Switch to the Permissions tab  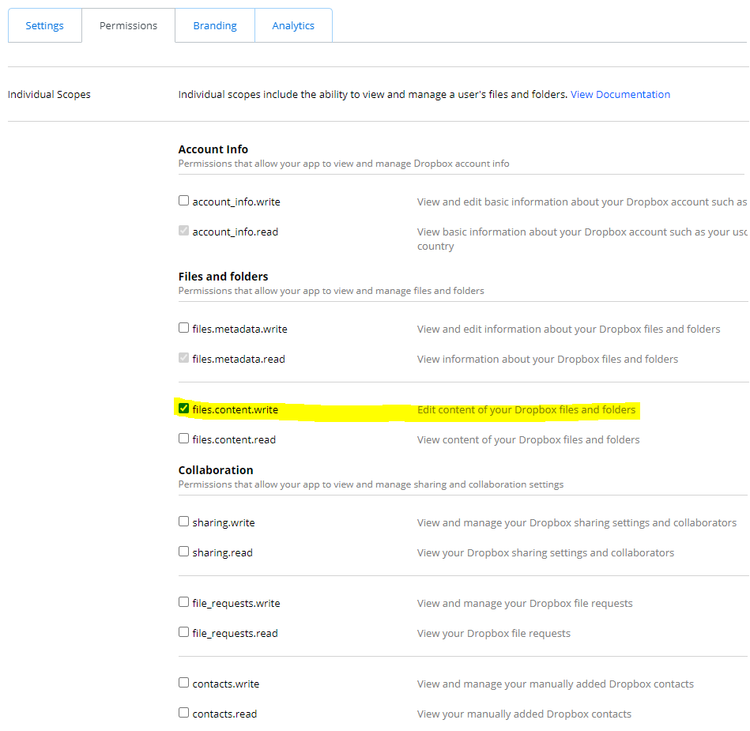[x=128, y=25]
